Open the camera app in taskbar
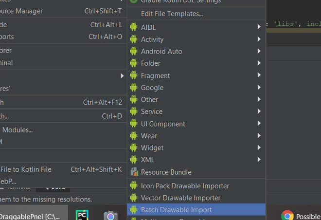Screen dimensions: 321x220 (x=110, y=216)
